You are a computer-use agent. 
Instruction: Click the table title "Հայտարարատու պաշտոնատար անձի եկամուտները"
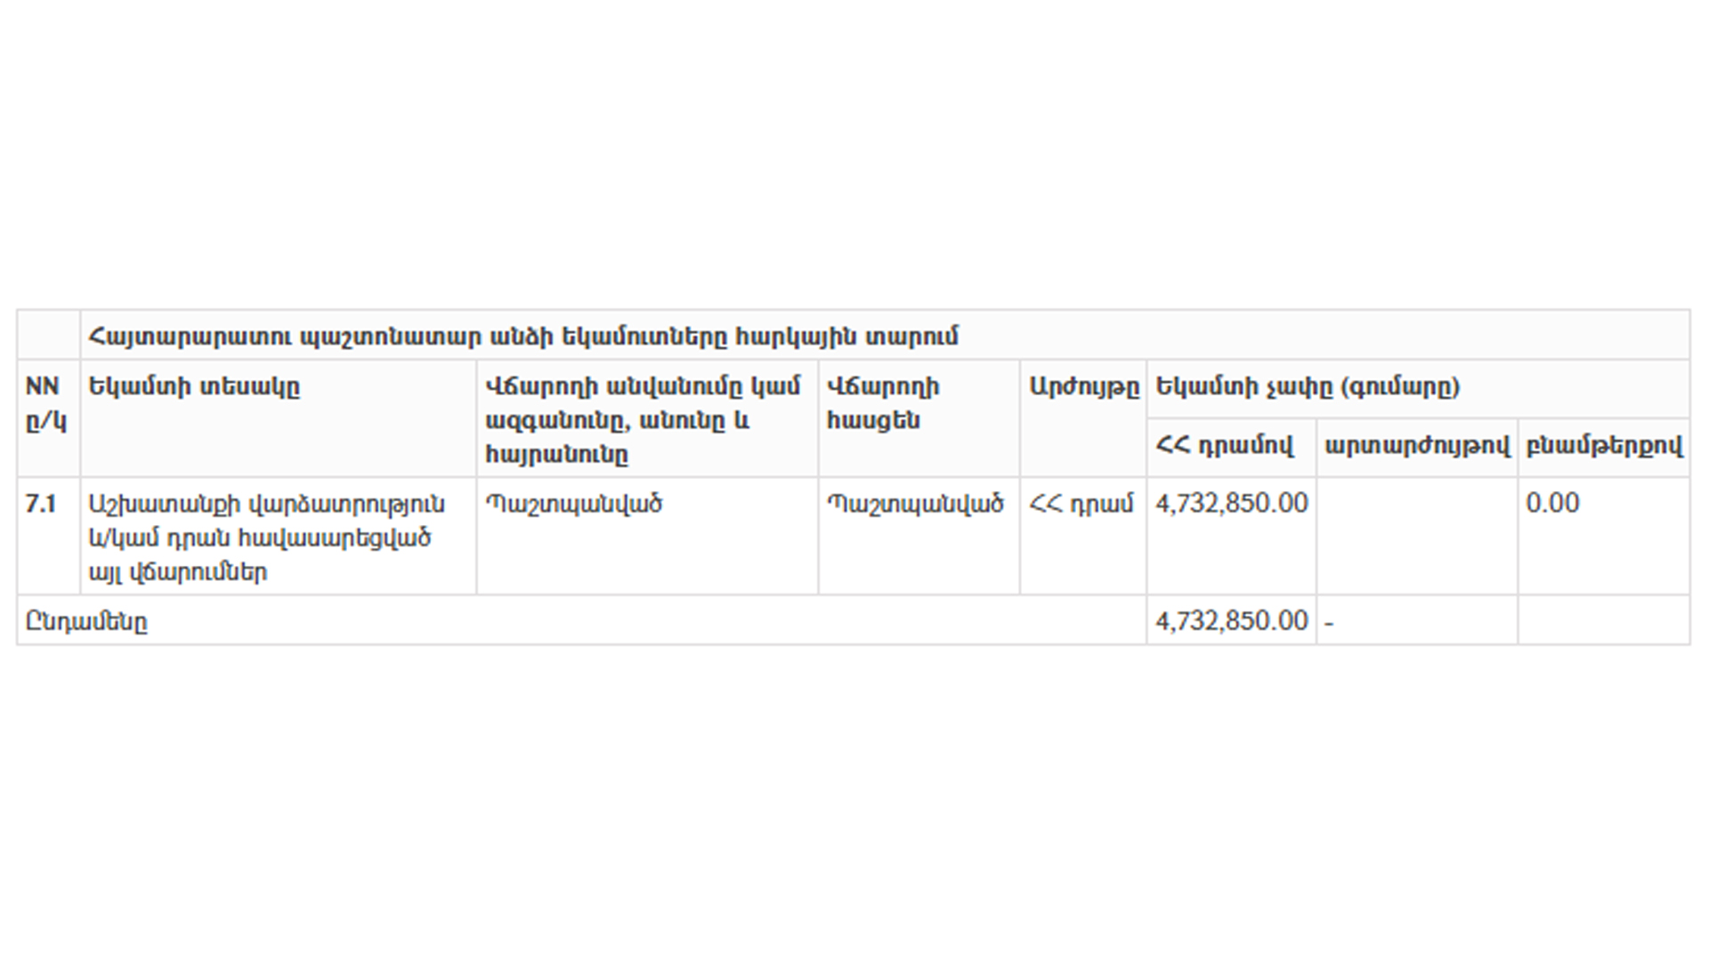pyautogui.click(x=522, y=337)
